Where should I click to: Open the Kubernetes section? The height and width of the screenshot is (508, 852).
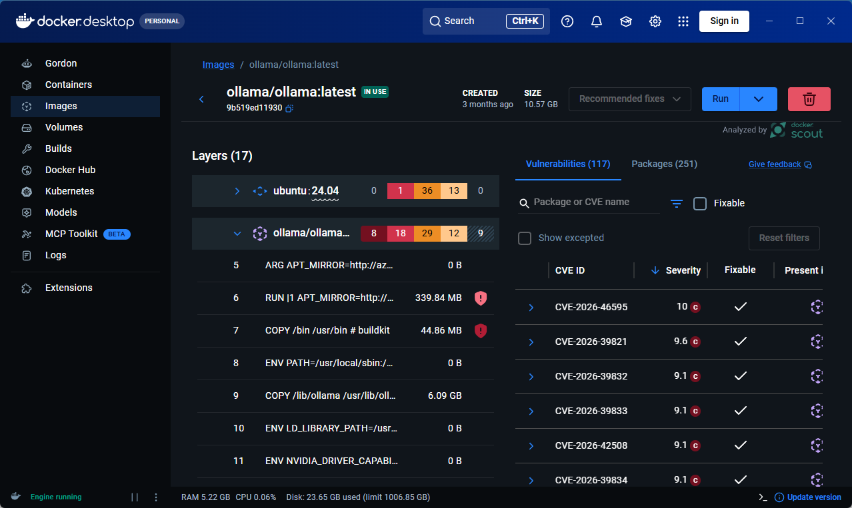coord(85,191)
